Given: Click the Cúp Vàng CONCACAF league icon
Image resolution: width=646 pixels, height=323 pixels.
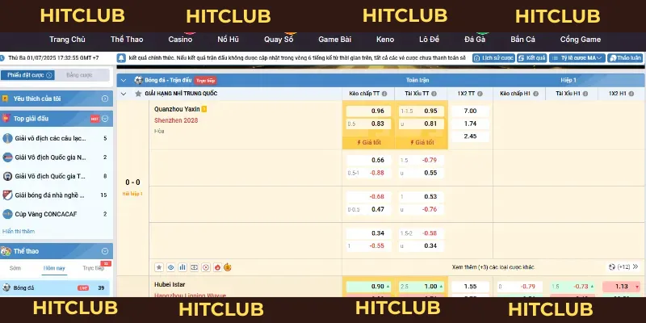Looking at the screenshot, I should click(7, 214).
